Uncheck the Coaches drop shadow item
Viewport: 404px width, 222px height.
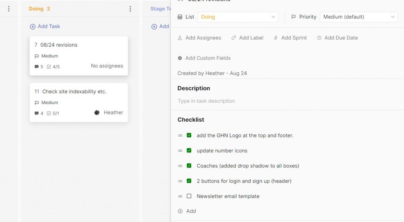pos(189,166)
